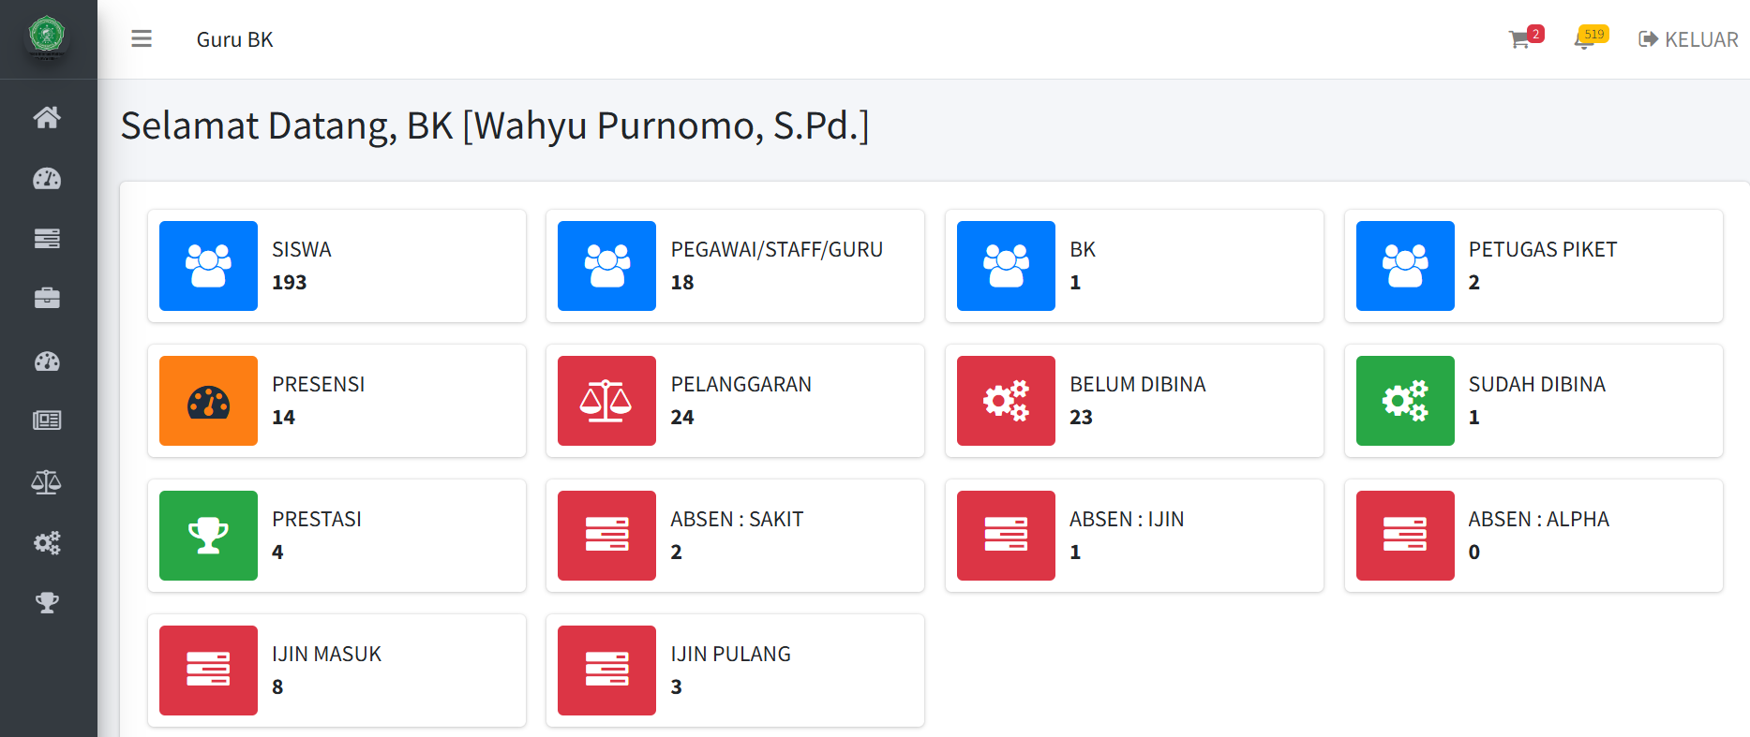This screenshot has width=1750, height=737.
Task: Click the IJIN PULANG server icon
Action: click(x=606, y=671)
